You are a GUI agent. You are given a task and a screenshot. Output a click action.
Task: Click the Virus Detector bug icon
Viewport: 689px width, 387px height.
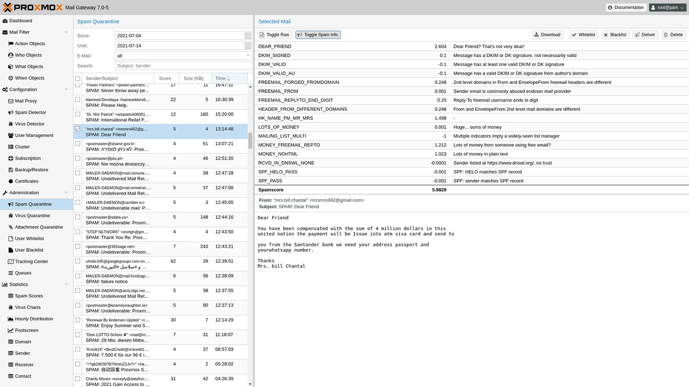[x=11, y=124]
